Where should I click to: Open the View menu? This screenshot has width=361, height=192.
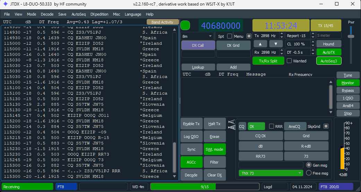click(x=18, y=14)
